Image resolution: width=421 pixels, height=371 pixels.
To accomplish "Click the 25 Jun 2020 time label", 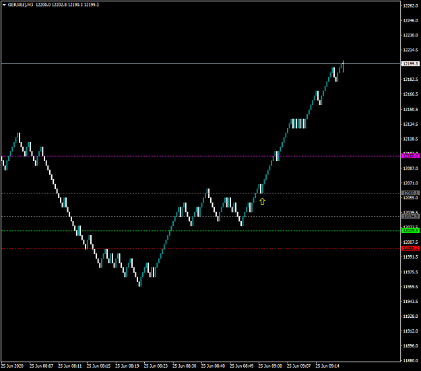I will click(12, 366).
